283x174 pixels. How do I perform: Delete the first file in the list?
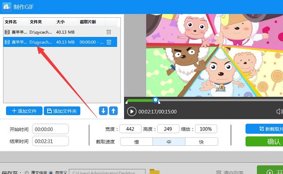(x=109, y=32)
